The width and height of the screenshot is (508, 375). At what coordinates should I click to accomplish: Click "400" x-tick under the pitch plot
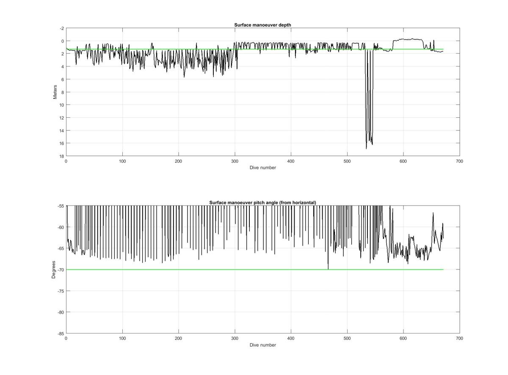(x=291, y=339)
